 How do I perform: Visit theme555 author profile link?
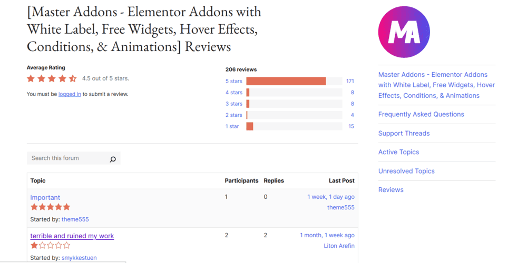(x=75, y=219)
